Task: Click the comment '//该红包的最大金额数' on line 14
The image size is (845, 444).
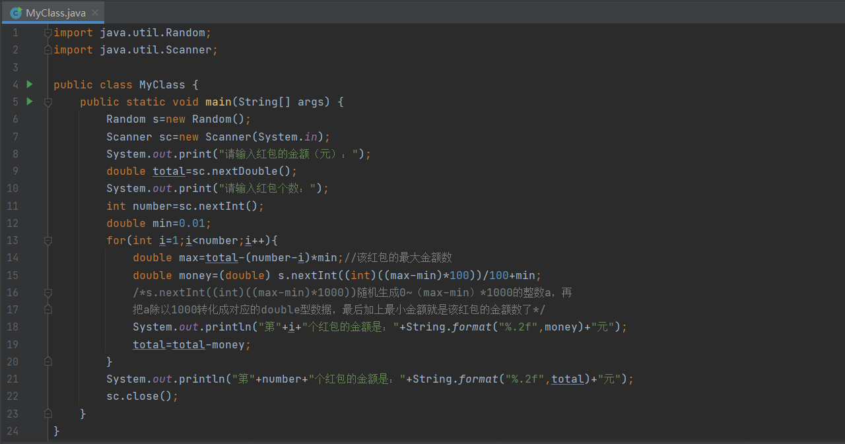Action: (398, 257)
